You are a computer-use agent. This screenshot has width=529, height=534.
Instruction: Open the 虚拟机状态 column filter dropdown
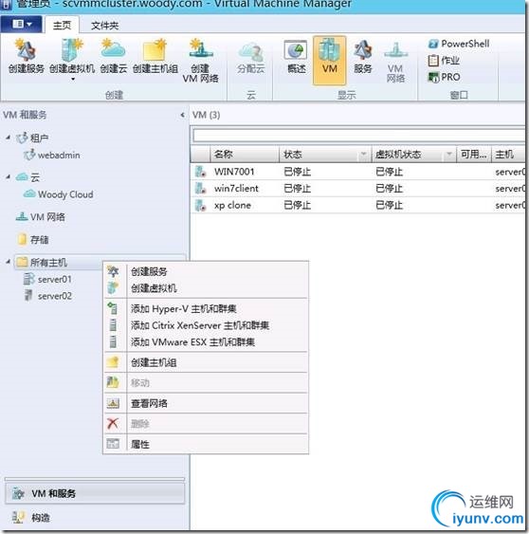coord(449,155)
